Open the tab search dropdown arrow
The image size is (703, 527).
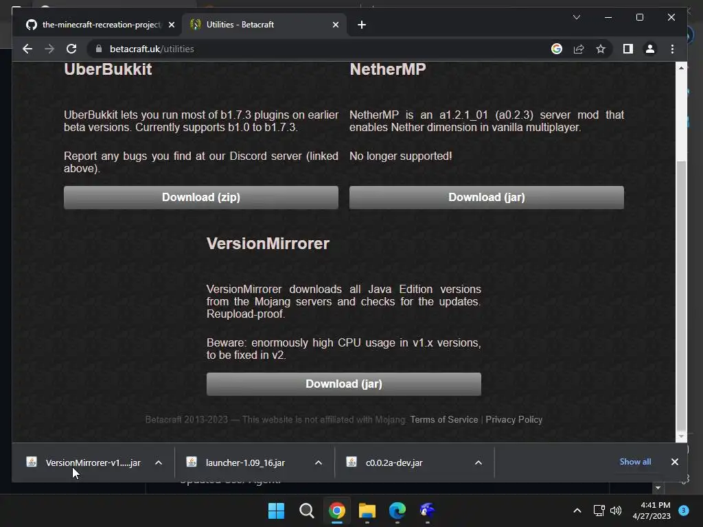[x=577, y=17]
